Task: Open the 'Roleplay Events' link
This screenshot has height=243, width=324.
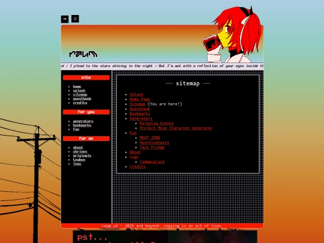Action: coord(157,124)
